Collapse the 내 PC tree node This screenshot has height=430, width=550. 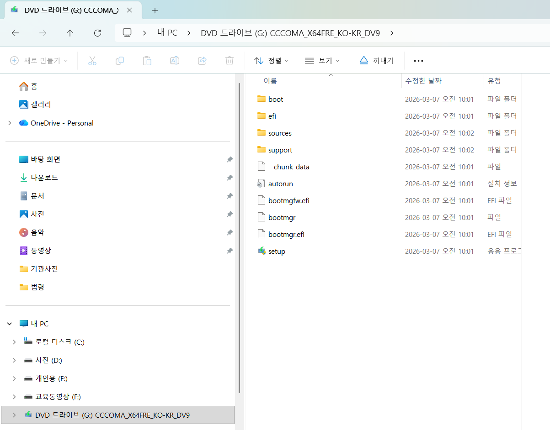pos(10,324)
